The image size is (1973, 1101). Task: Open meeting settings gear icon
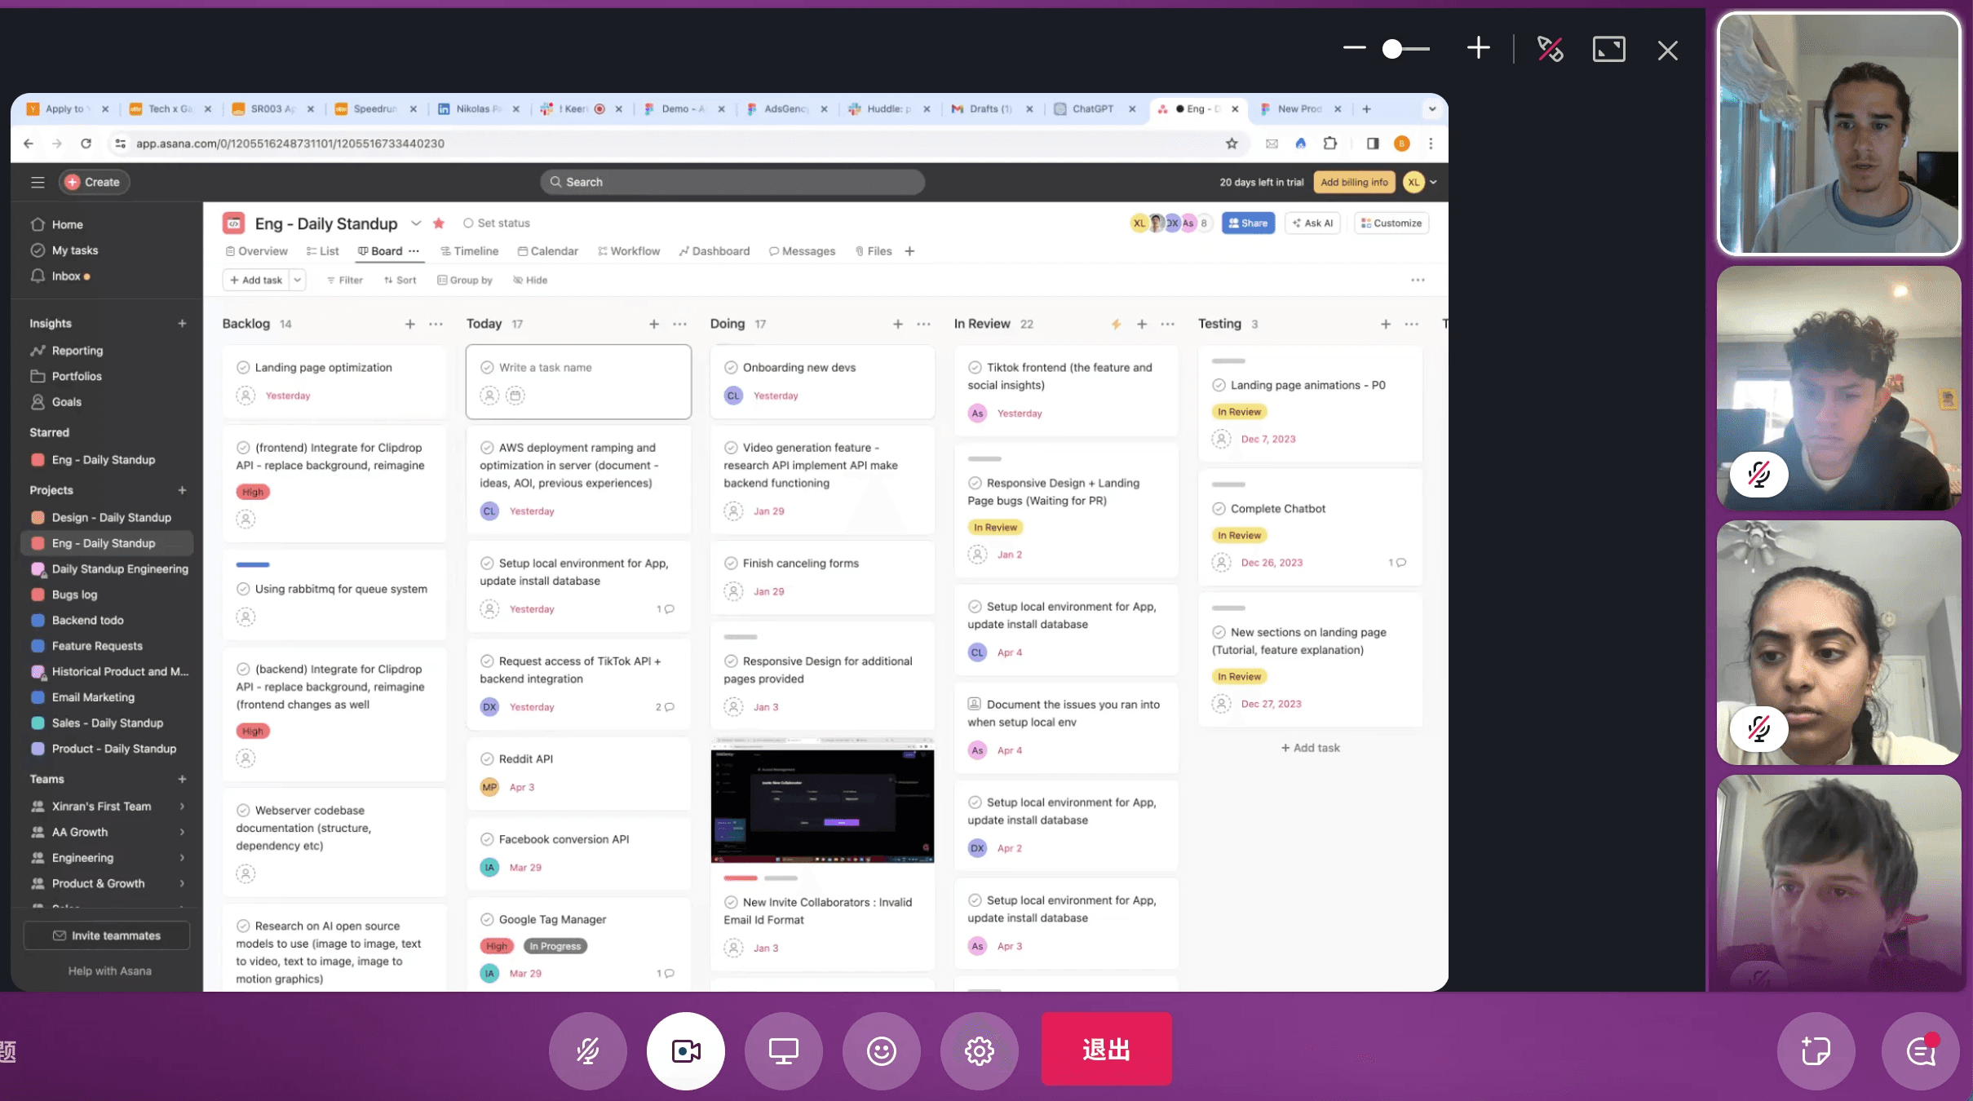pyautogui.click(x=979, y=1050)
